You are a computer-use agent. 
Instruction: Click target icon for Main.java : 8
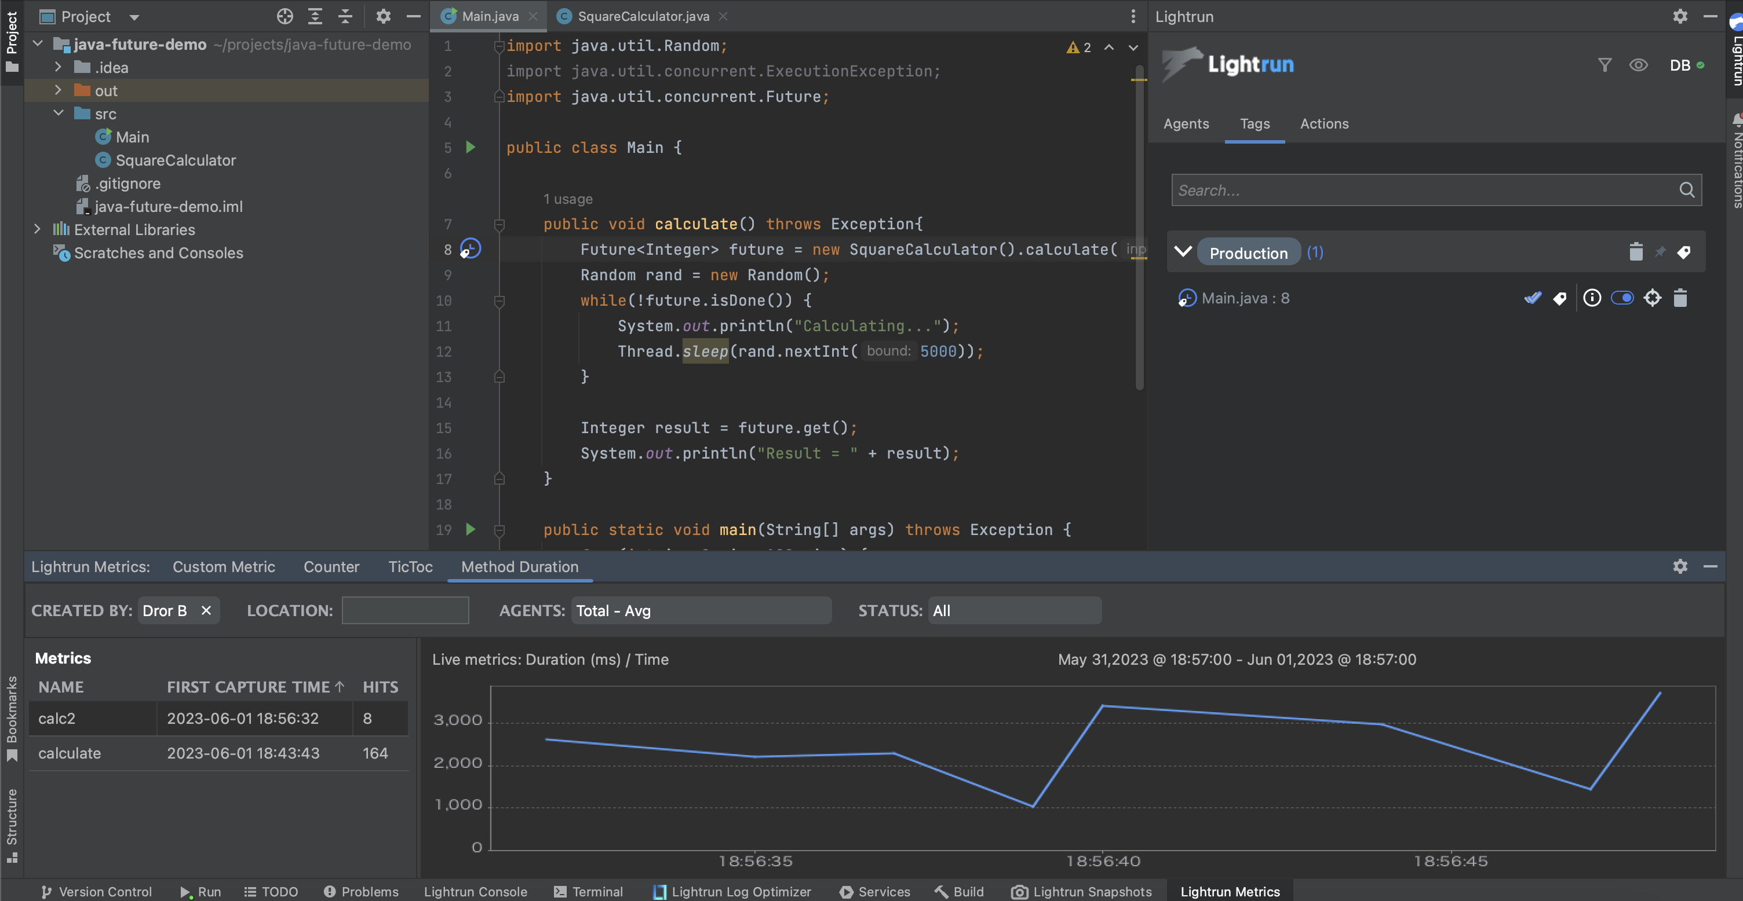click(1653, 298)
